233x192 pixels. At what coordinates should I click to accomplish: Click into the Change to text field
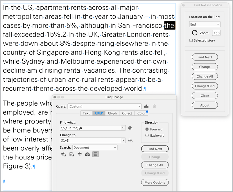coord(90,140)
